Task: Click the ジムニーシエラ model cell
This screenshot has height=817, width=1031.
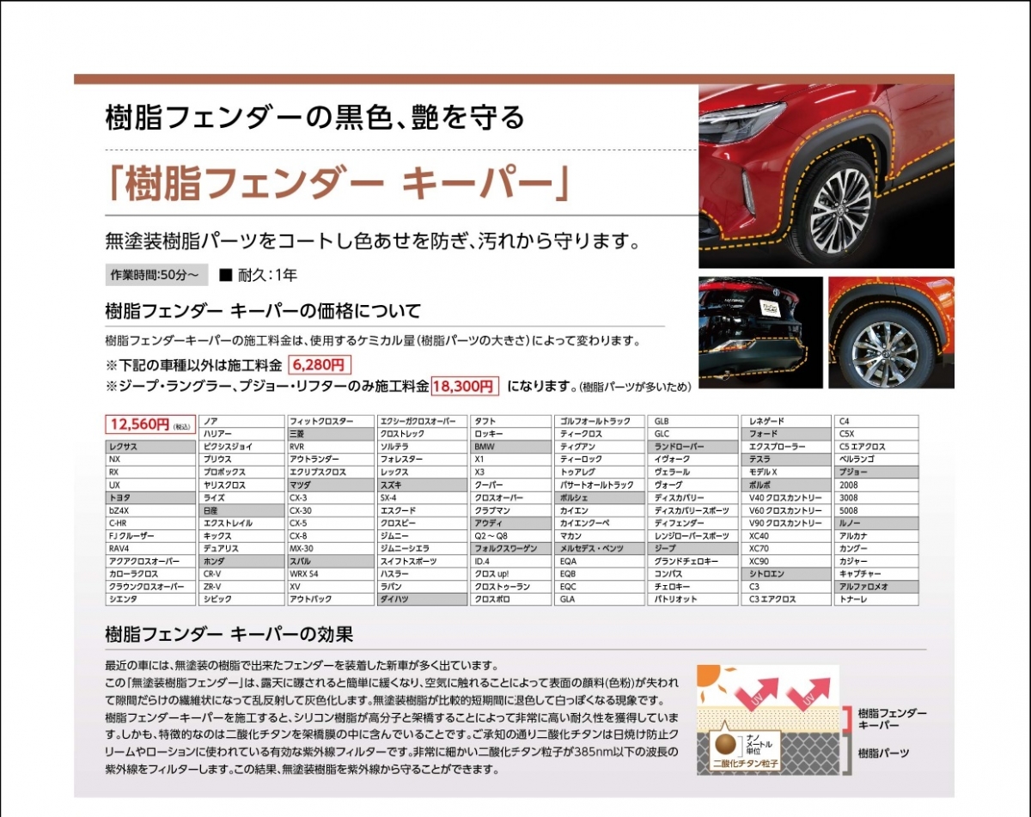Action: [423, 548]
